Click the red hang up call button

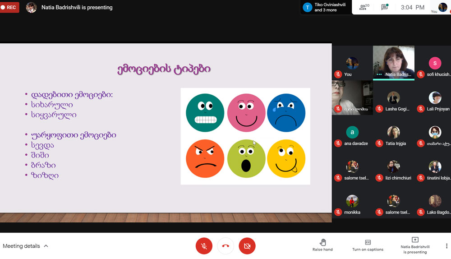[225, 246]
